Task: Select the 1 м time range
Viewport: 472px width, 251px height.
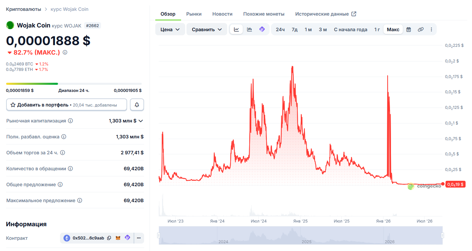Action: coord(308,30)
